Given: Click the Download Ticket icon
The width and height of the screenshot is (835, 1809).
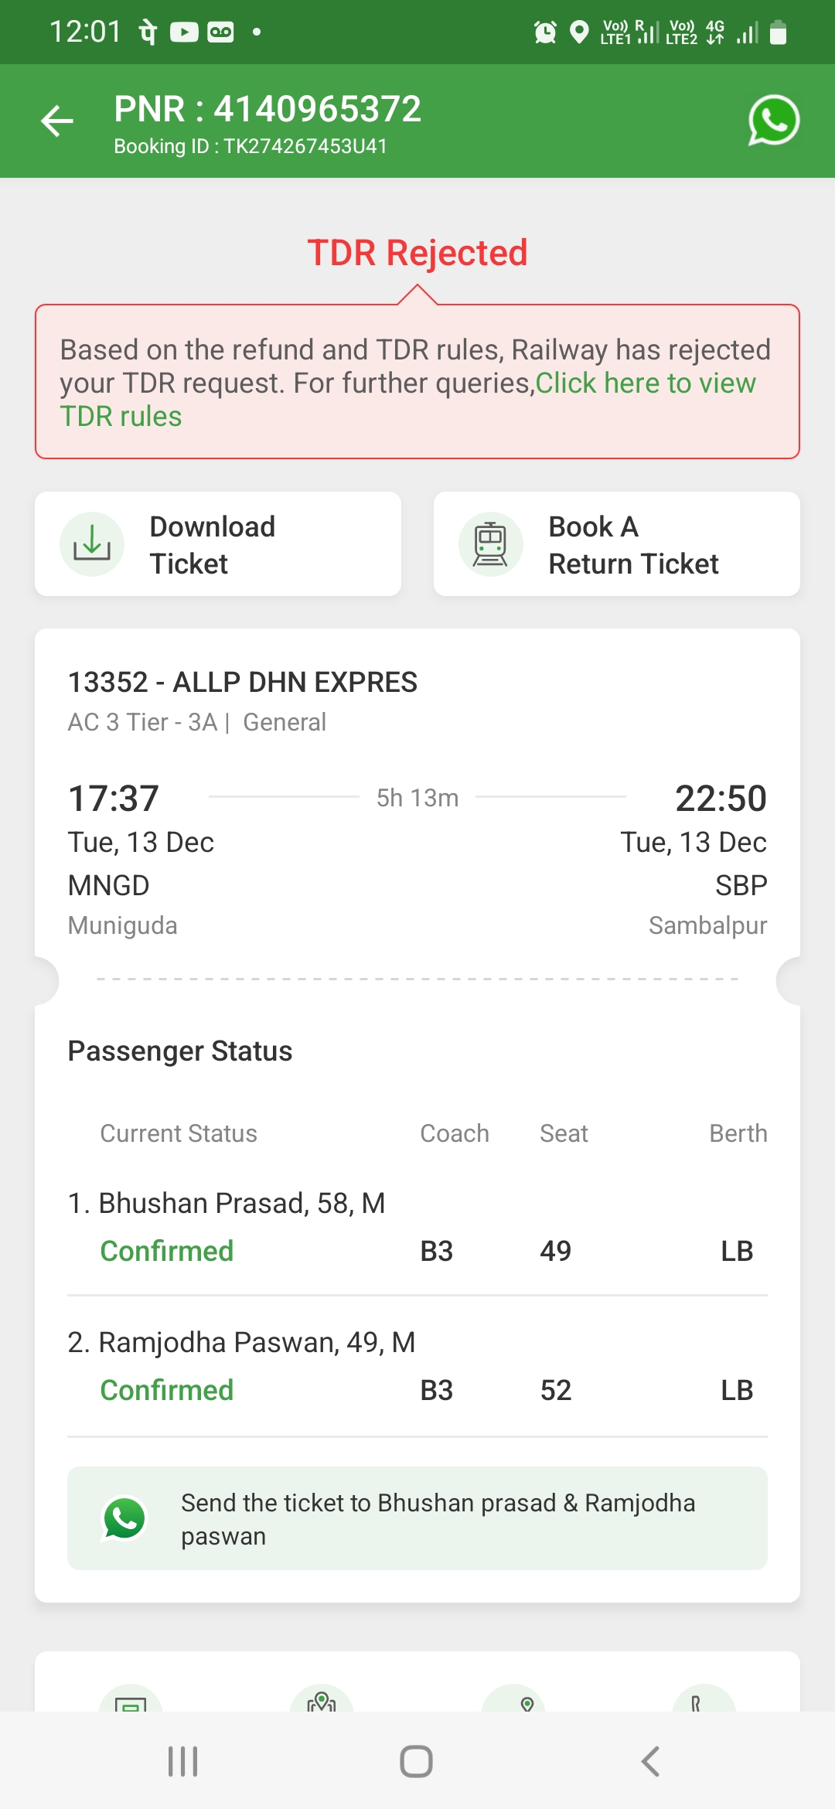Looking at the screenshot, I should [92, 544].
